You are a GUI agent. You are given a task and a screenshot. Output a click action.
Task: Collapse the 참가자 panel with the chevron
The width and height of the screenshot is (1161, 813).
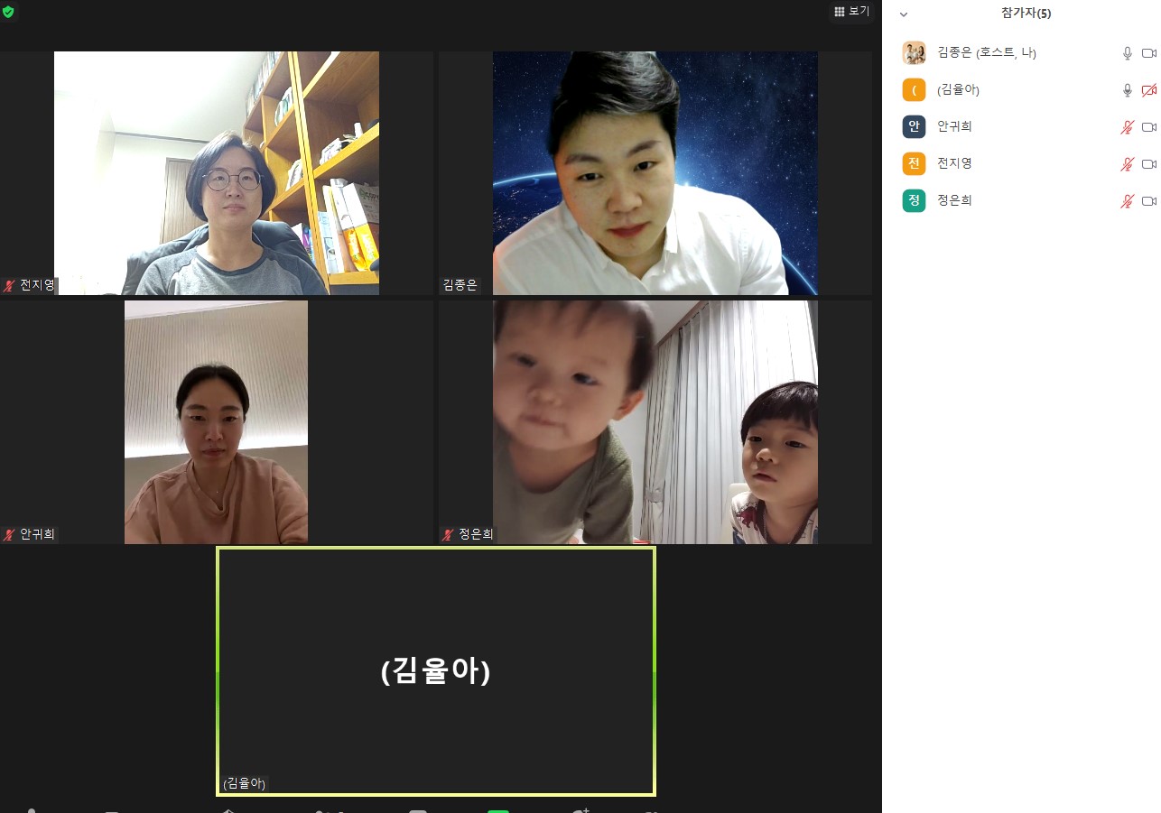tap(904, 14)
